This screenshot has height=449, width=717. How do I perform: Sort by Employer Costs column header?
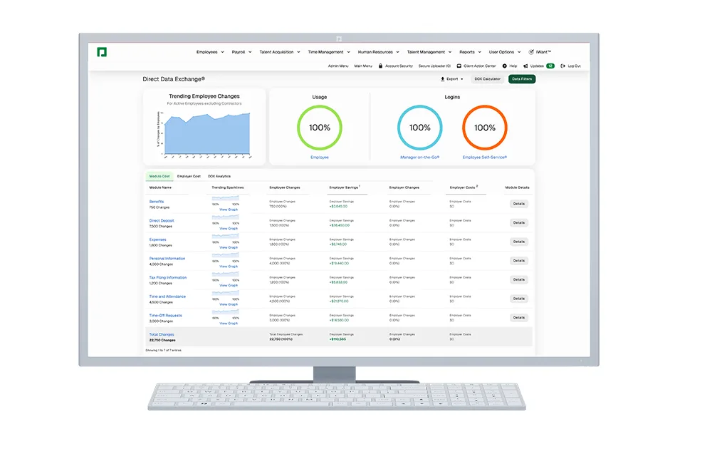point(464,187)
